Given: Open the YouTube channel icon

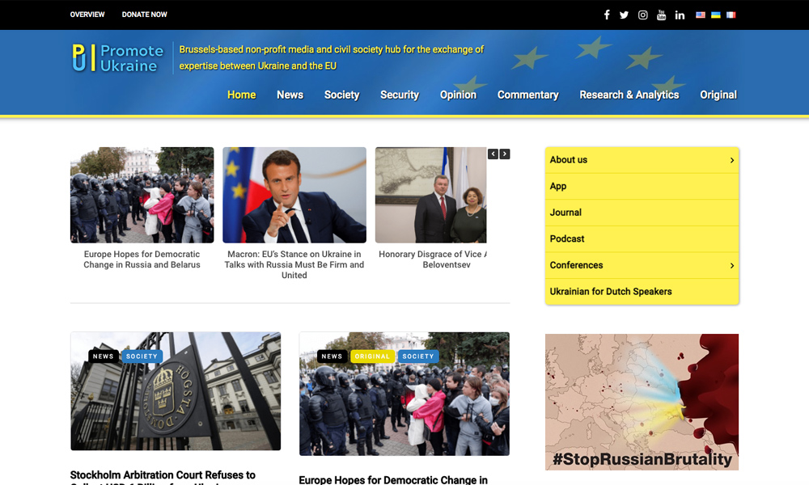Looking at the screenshot, I should (661, 15).
